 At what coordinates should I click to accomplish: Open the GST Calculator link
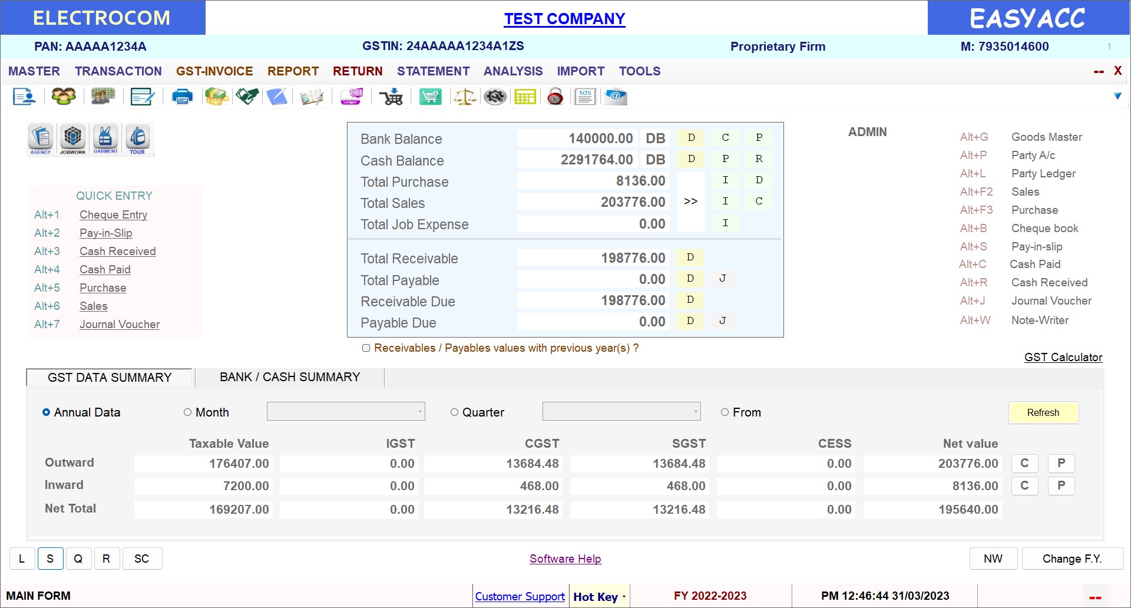[x=1063, y=357]
